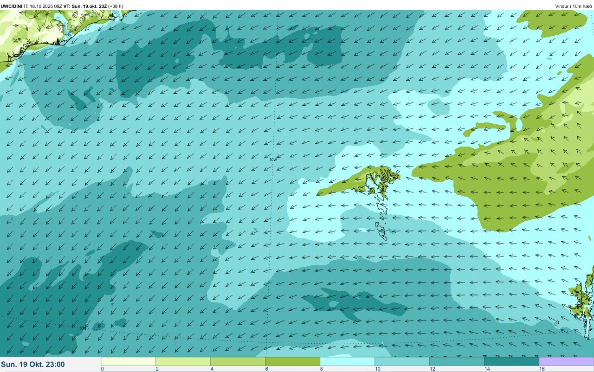The height and width of the screenshot is (372, 594).
Task: Click the "UWC/DINI" header text
Action: (x=12, y=6)
